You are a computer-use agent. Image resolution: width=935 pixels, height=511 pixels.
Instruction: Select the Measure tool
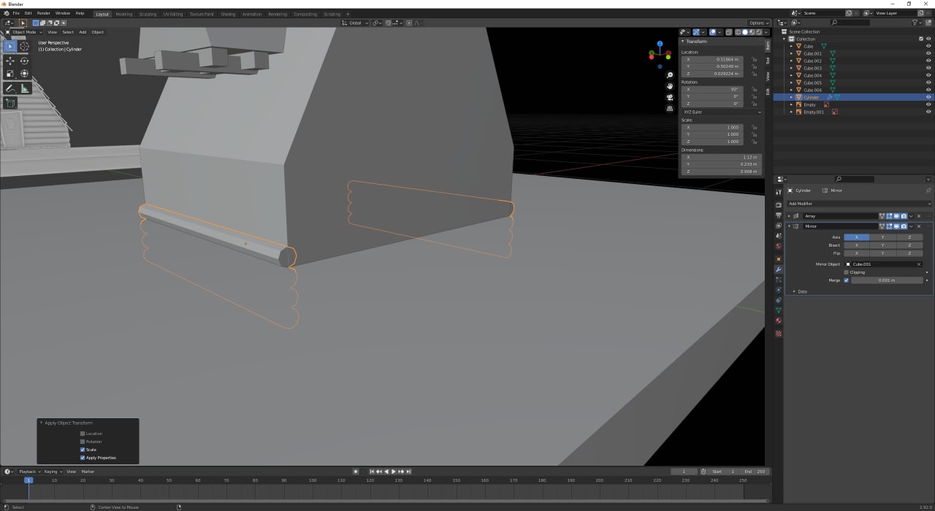click(24, 88)
